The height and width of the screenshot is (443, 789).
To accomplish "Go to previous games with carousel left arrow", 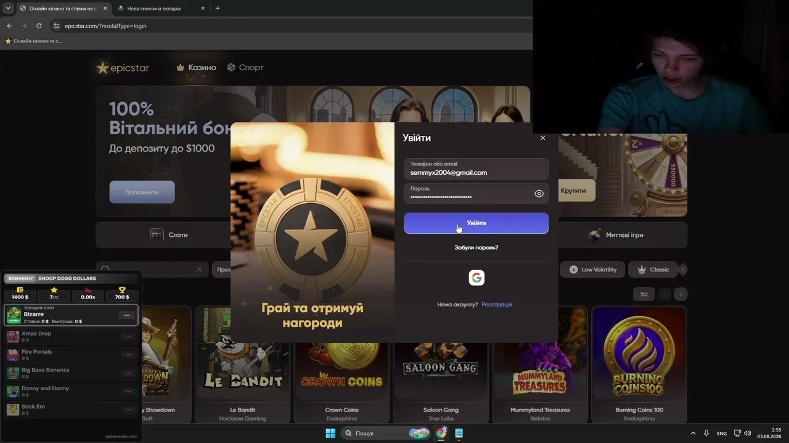I will tap(664, 294).
